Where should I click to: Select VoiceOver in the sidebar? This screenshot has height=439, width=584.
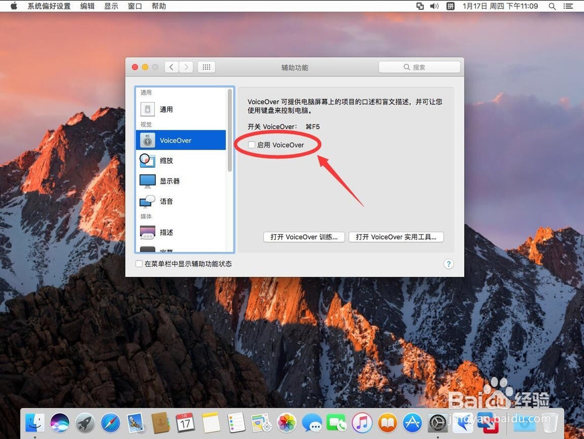point(181,140)
